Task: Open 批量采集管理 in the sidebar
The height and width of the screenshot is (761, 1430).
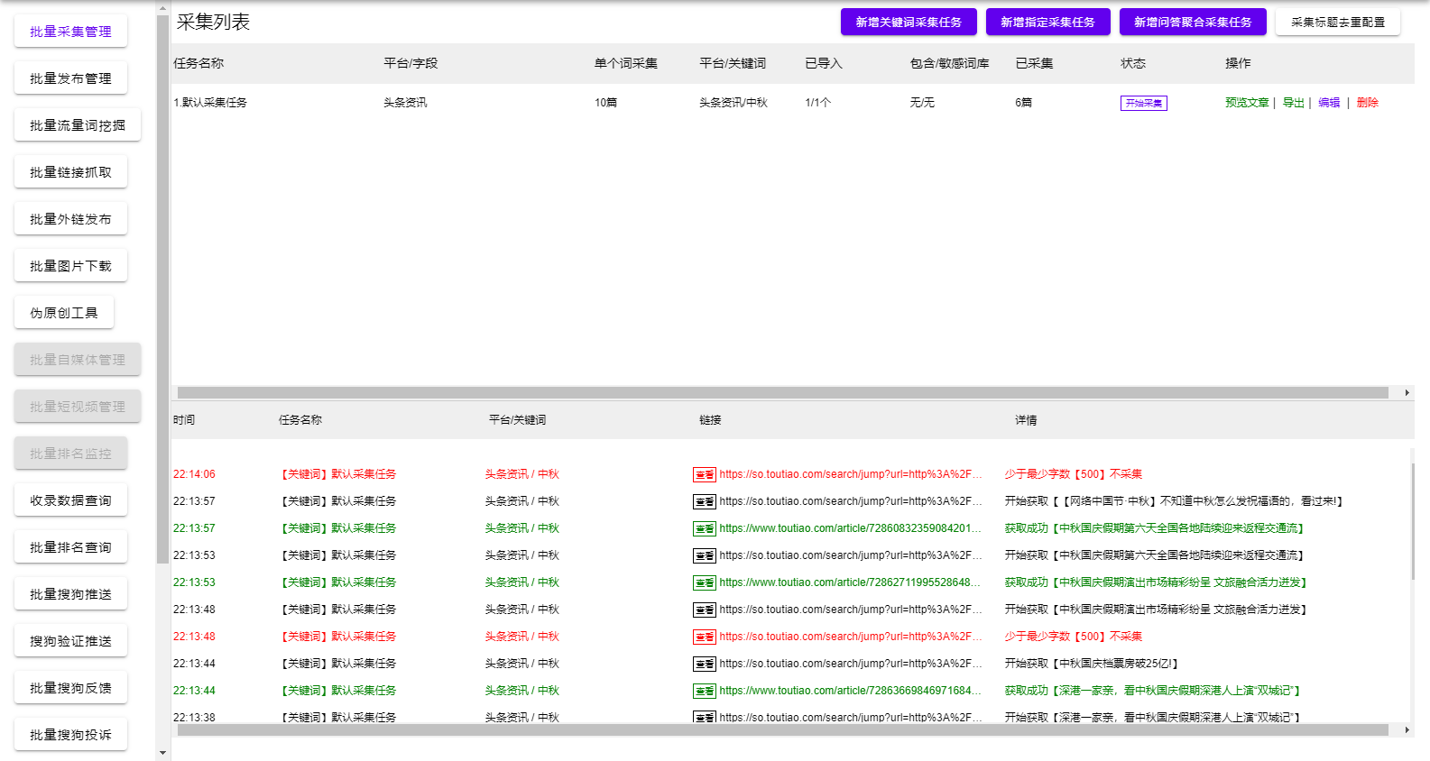Action: coord(70,32)
